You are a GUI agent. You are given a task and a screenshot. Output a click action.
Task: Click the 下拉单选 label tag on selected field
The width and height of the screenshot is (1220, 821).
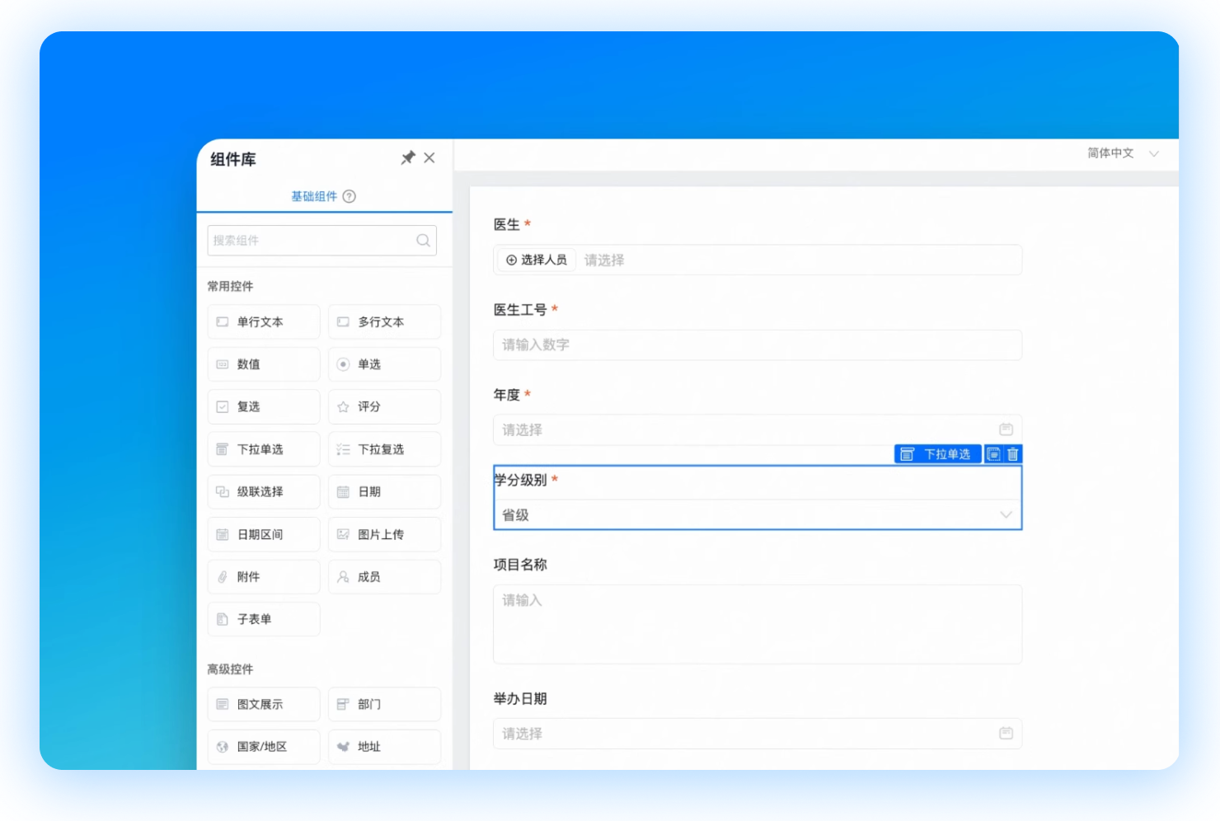point(938,454)
